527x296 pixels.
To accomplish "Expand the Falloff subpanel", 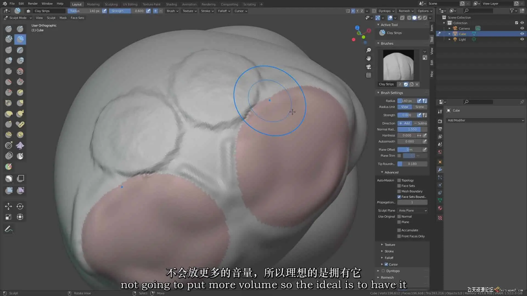I will click(x=389, y=258).
